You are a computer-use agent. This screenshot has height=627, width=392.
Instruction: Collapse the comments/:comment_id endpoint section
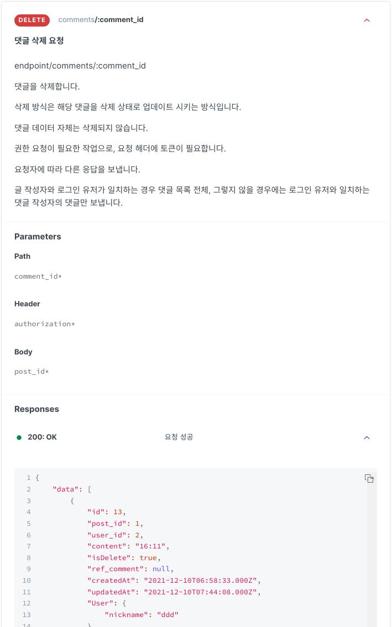367,20
